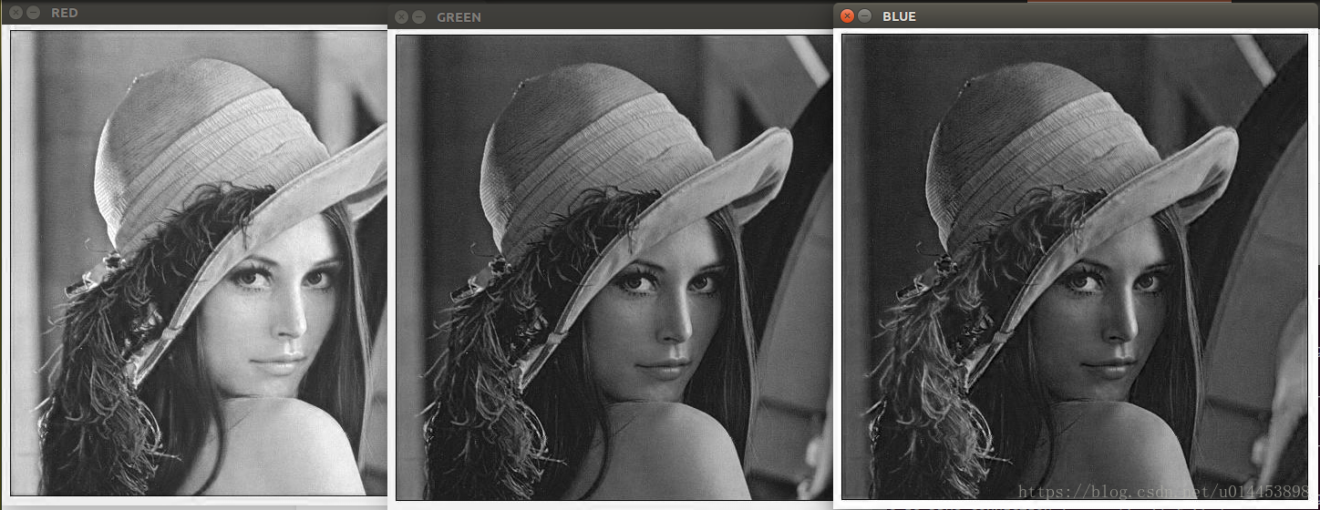Image resolution: width=1320 pixels, height=510 pixels.
Task: Click the green channel image
Action: click(614, 268)
